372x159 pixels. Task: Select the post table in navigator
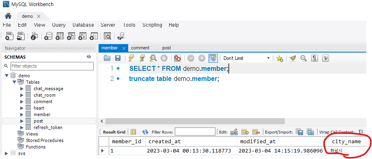[38, 121]
